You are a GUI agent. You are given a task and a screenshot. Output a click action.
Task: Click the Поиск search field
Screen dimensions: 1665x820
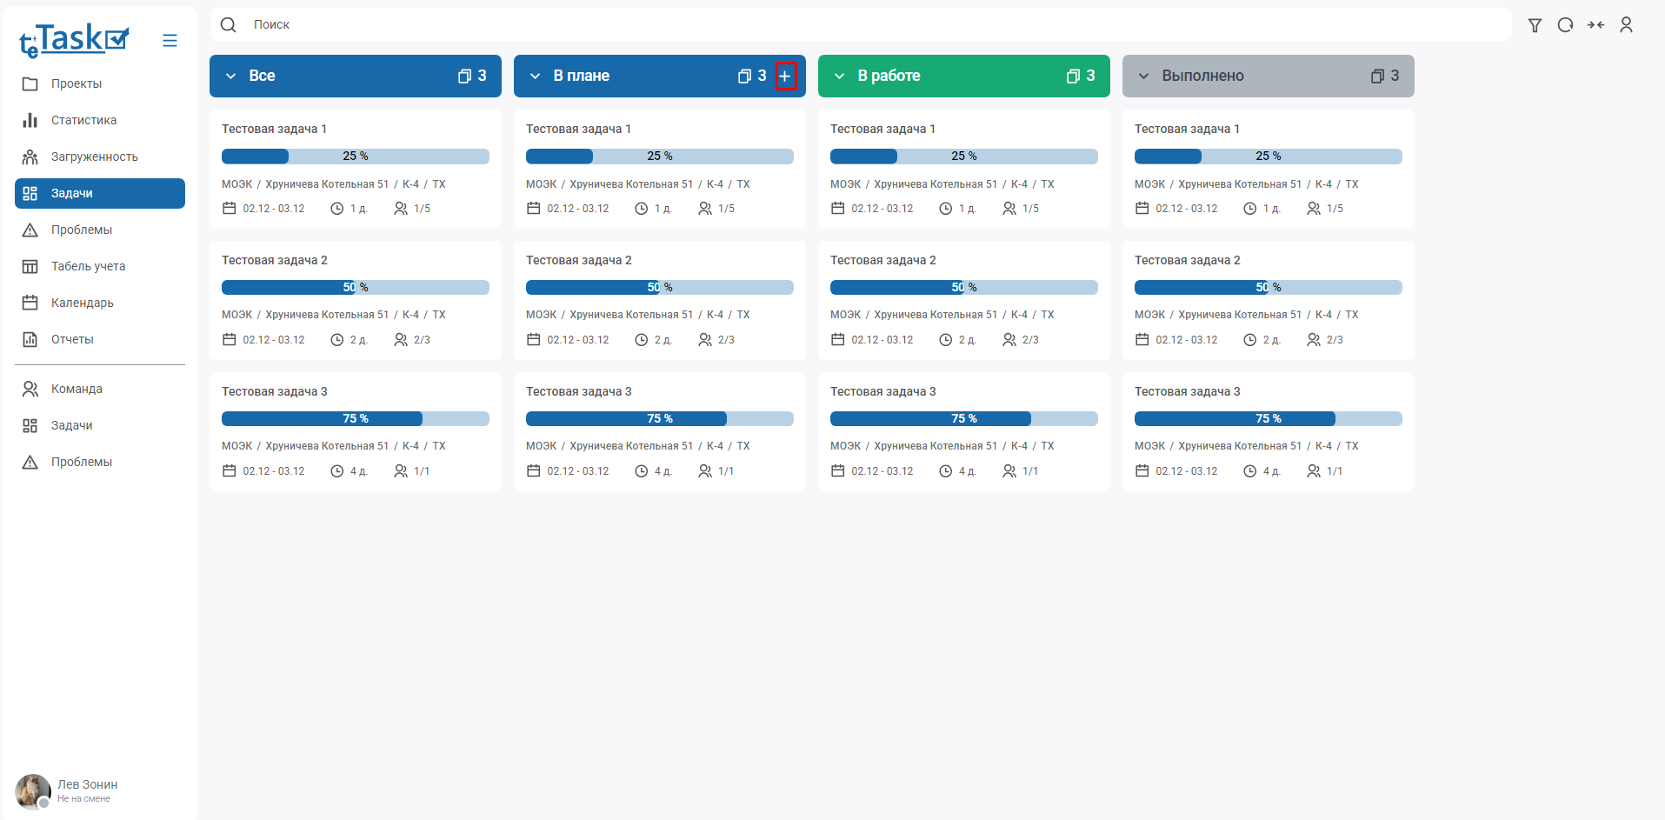(x=869, y=25)
